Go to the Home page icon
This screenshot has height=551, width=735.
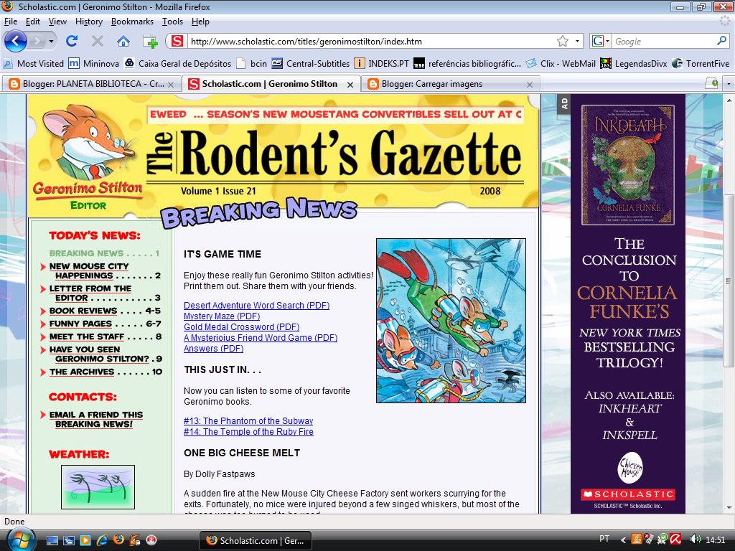pyautogui.click(x=123, y=41)
